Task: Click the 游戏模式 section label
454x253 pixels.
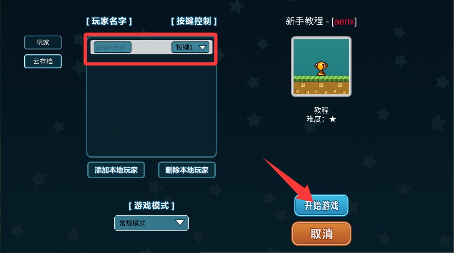Action: (151, 205)
